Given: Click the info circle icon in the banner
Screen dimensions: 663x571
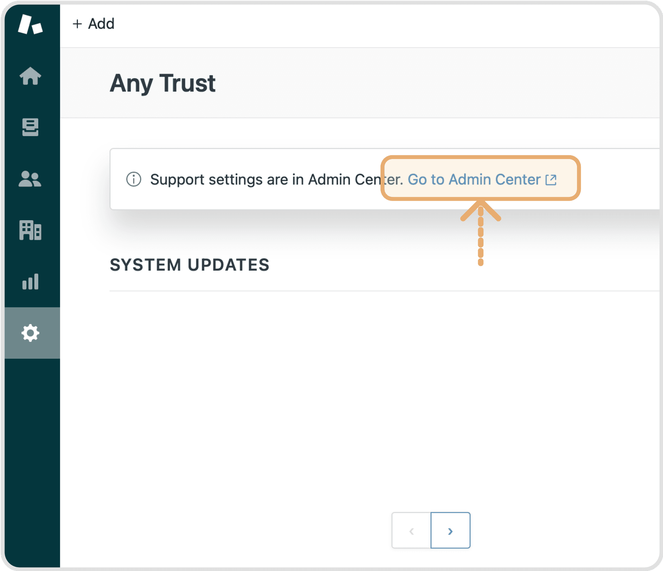Looking at the screenshot, I should tap(134, 179).
